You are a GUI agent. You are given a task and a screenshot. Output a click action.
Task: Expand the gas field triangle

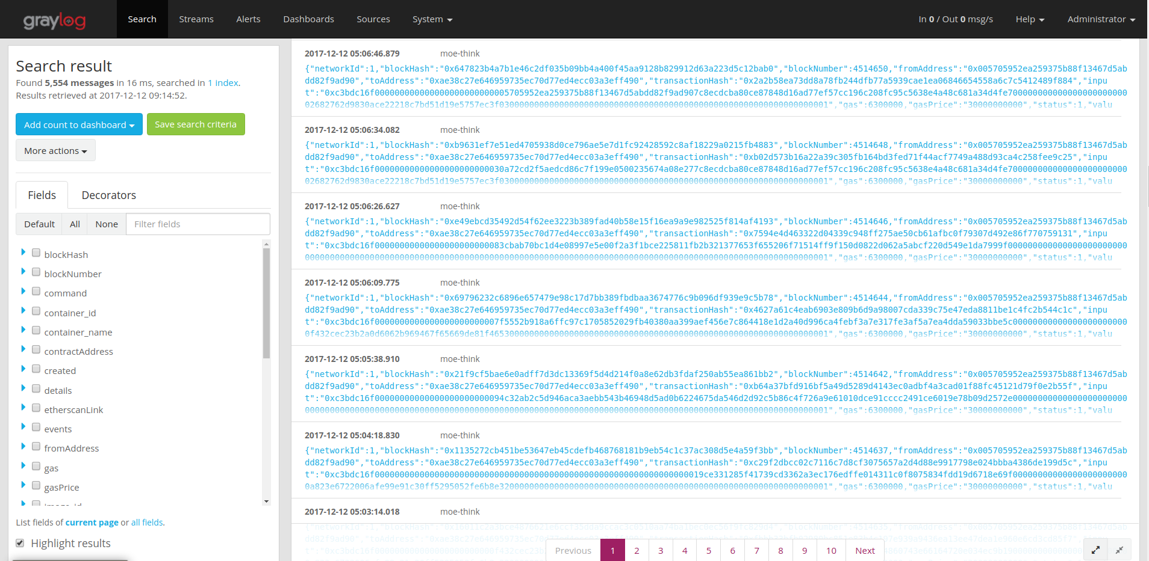pyautogui.click(x=23, y=466)
